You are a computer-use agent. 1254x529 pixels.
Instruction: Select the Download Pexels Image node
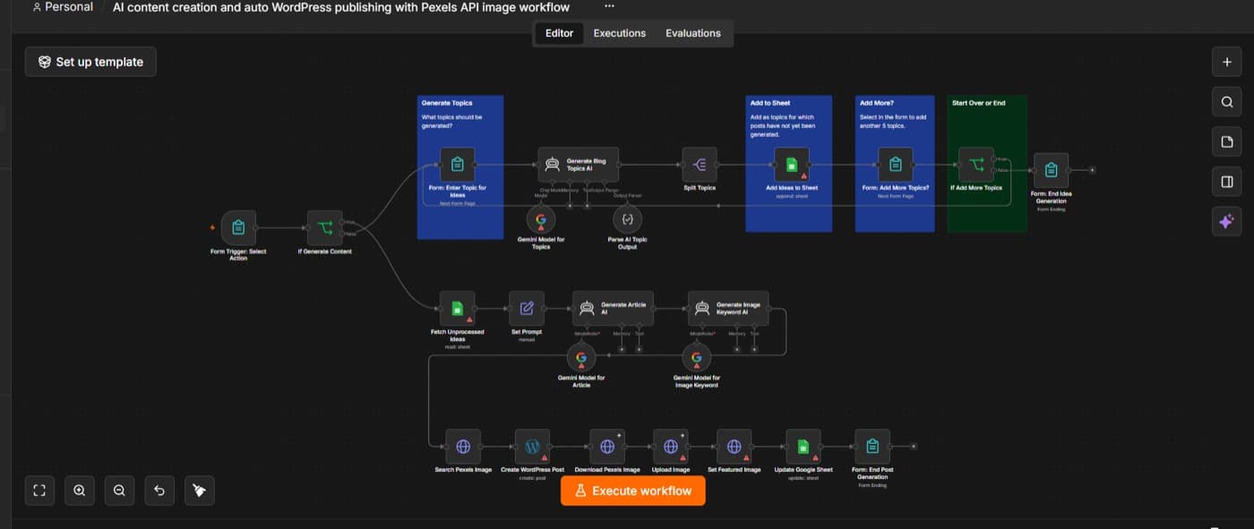(x=607, y=447)
